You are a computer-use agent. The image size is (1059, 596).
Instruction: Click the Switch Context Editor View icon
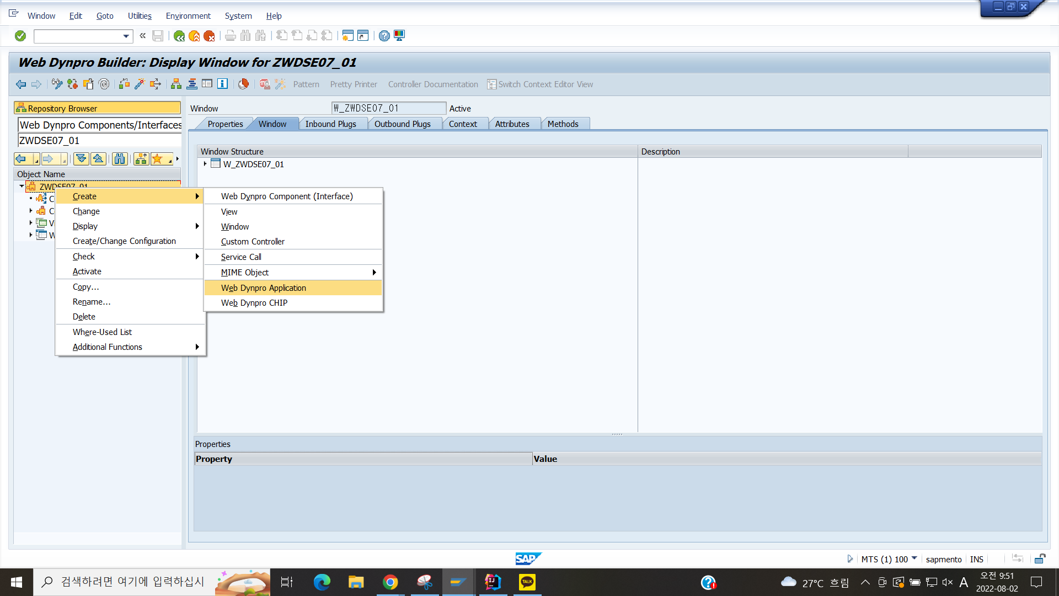tap(491, 84)
